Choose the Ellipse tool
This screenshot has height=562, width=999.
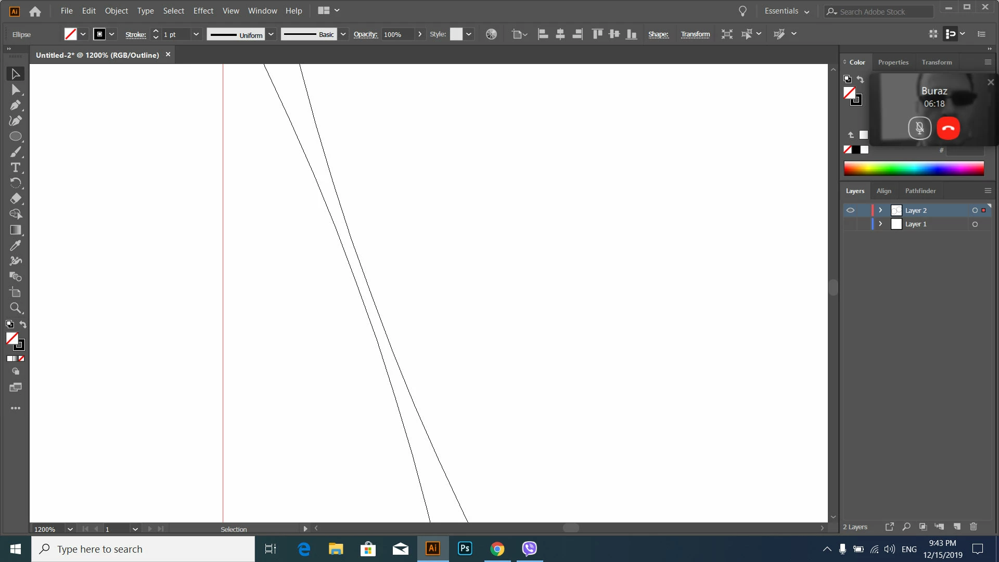click(15, 136)
